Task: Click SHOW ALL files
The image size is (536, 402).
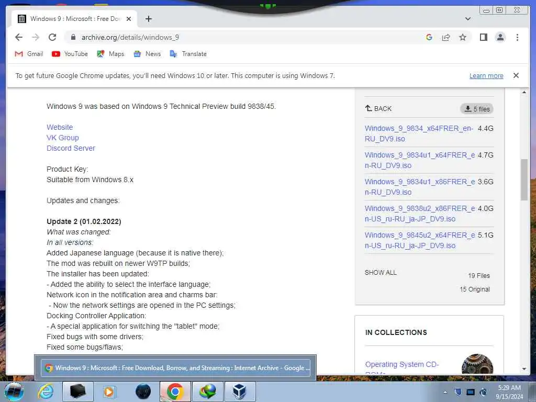Action: 381,272
